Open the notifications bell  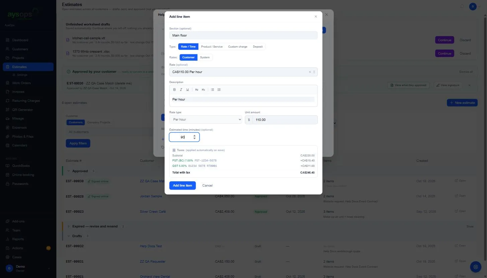coord(463,6)
